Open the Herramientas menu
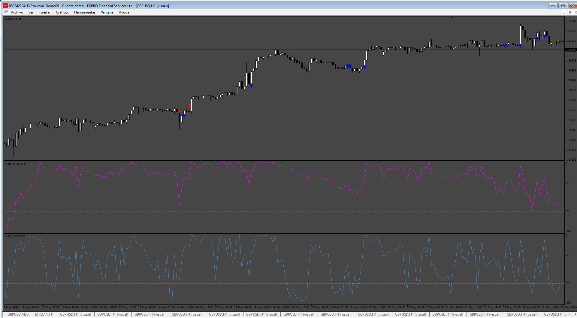The height and width of the screenshot is (318, 577). coord(85,12)
